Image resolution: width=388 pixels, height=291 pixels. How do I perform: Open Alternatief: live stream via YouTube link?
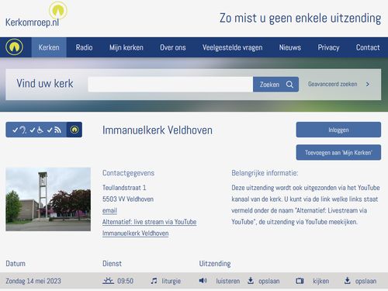click(150, 222)
